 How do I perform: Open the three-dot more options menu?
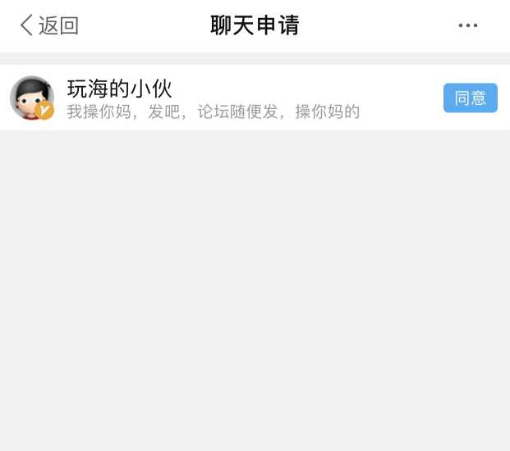[x=468, y=25]
